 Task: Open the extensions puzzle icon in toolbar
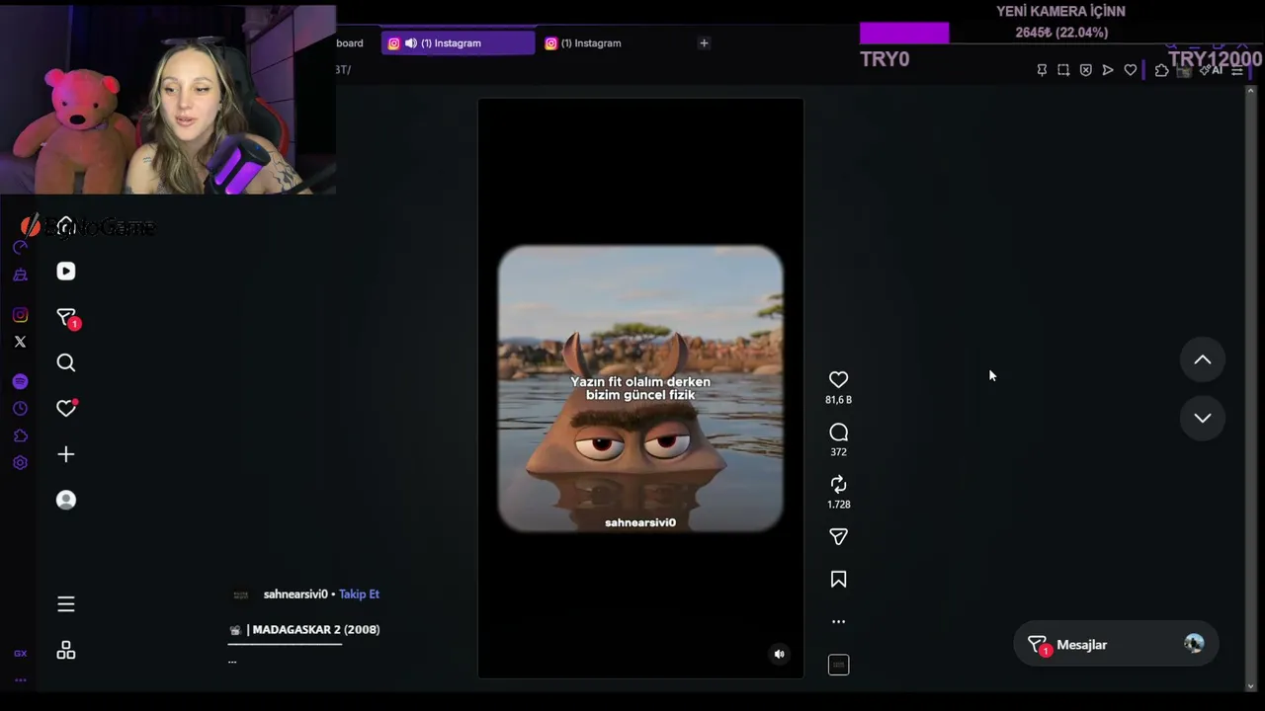pos(1161,70)
